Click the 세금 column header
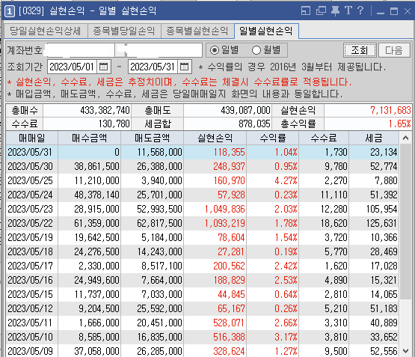Screen dimensions: 415x357 [x=374, y=138]
